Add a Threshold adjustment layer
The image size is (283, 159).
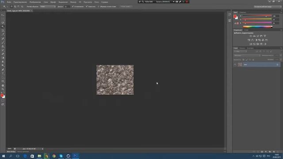[x=258, y=44]
